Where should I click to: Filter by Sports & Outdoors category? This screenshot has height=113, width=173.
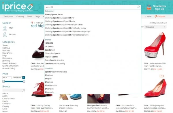(x=10, y=66)
